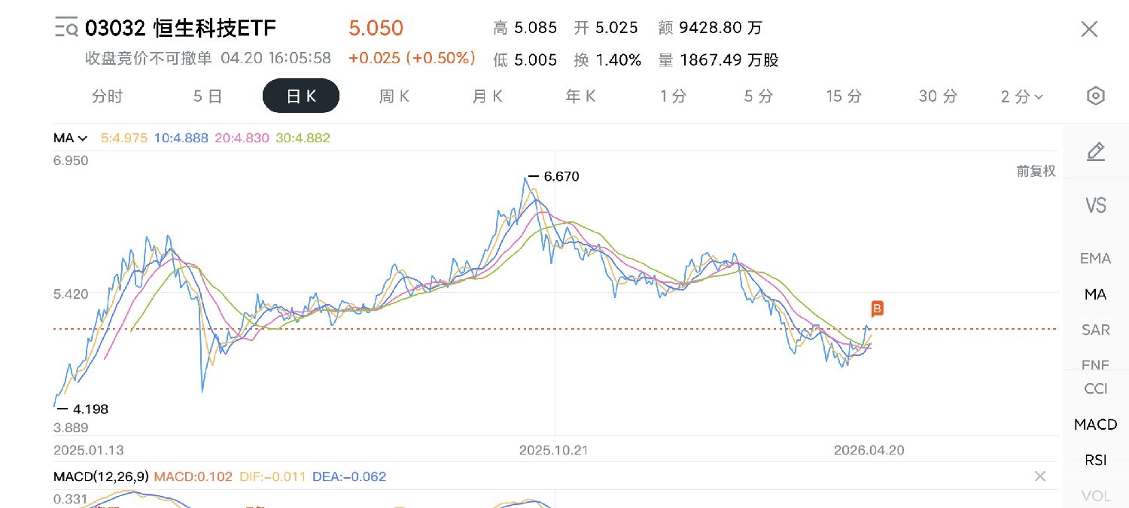Click the MACD indicator button
The height and width of the screenshot is (508, 1129).
1095,424
